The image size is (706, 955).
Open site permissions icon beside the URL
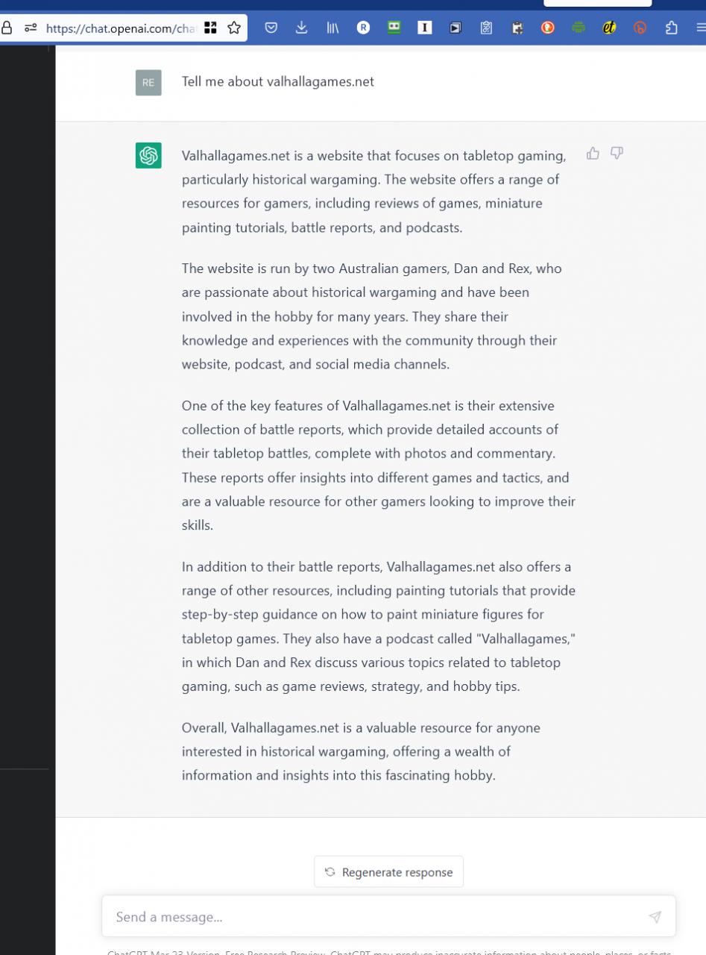click(x=31, y=28)
